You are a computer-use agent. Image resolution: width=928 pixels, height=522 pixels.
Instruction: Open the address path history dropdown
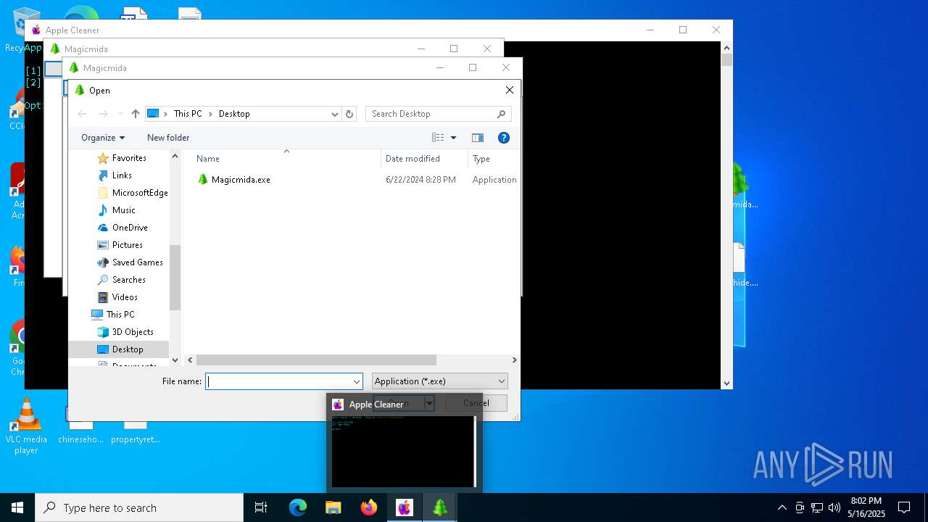coord(334,114)
